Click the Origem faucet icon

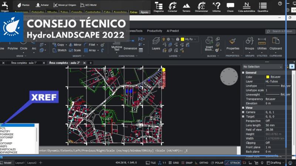click(5, 6)
